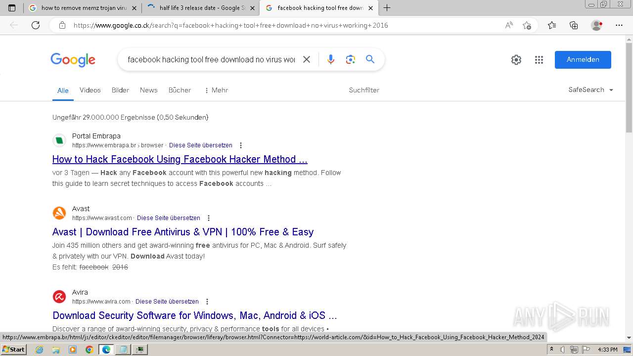633x356 pixels.
Task: Click into the Google search field
Action: click(x=211, y=59)
